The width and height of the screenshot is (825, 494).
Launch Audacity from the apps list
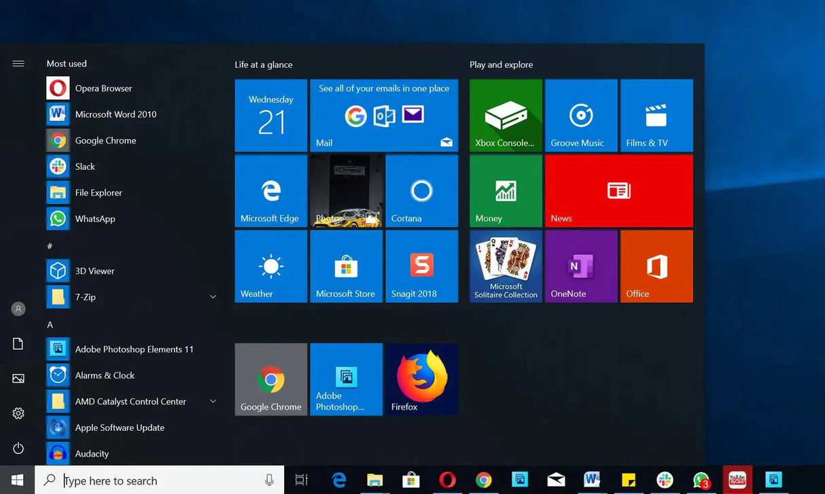[92, 453]
